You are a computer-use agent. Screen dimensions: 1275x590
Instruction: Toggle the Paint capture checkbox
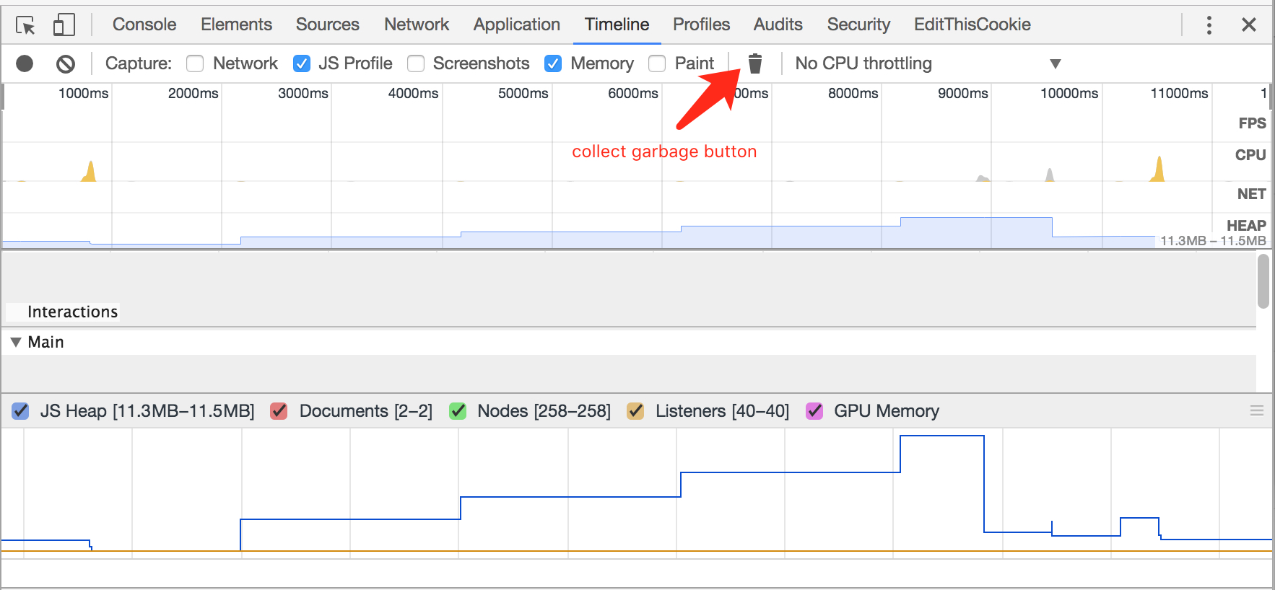657,64
